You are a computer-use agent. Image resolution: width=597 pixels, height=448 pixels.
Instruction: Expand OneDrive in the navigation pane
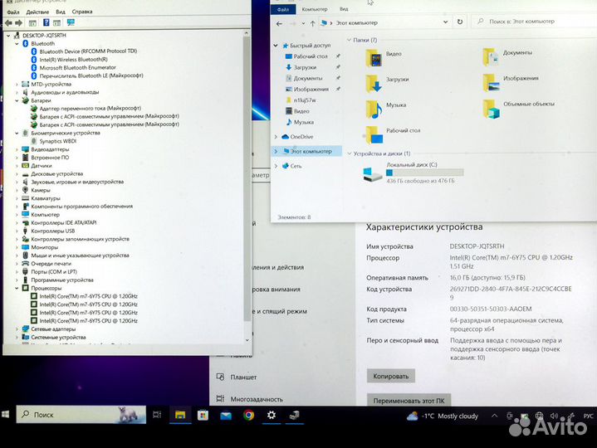[x=276, y=137]
